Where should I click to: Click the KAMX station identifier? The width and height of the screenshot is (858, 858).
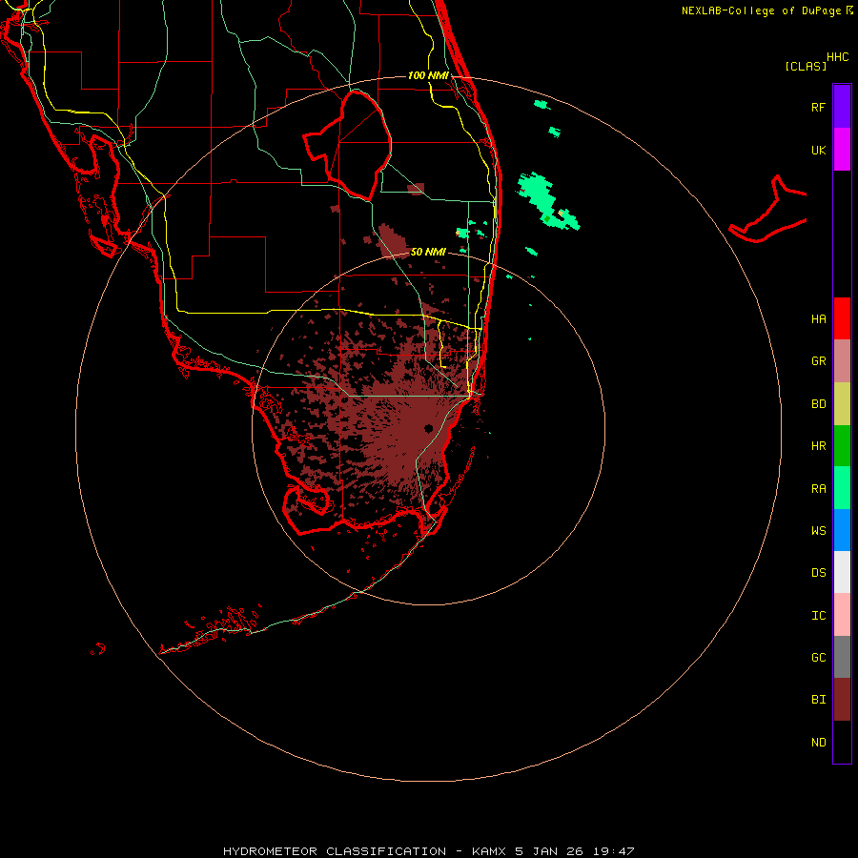pyautogui.click(x=489, y=851)
